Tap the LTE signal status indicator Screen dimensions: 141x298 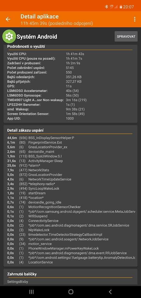111,7
